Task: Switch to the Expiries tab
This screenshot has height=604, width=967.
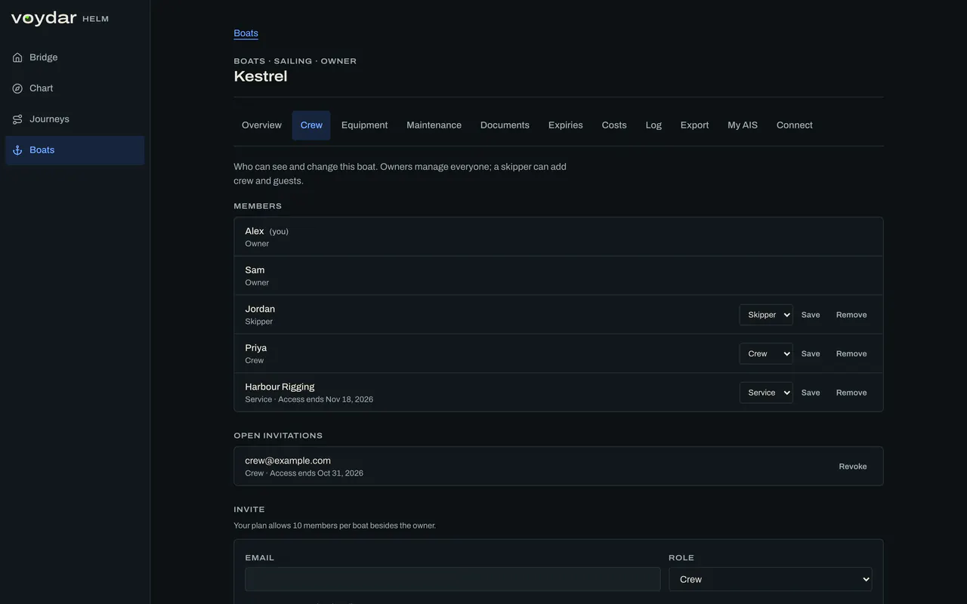Action: (x=566, y=125)
